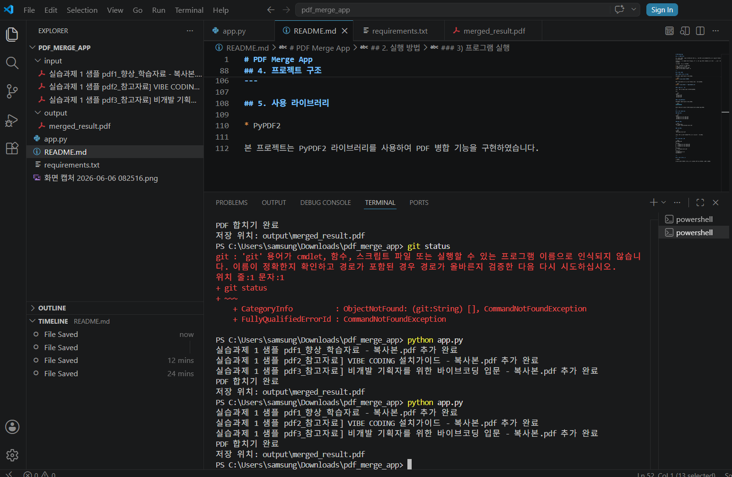Open Accounts icon in activity bar

click(12, 427)
